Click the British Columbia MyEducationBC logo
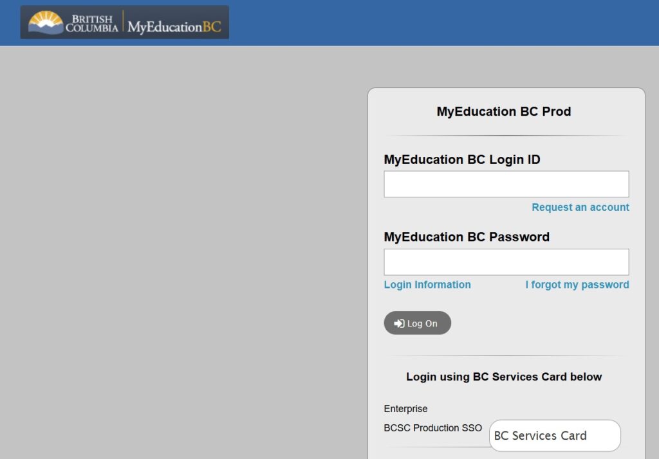 [124, 22]
